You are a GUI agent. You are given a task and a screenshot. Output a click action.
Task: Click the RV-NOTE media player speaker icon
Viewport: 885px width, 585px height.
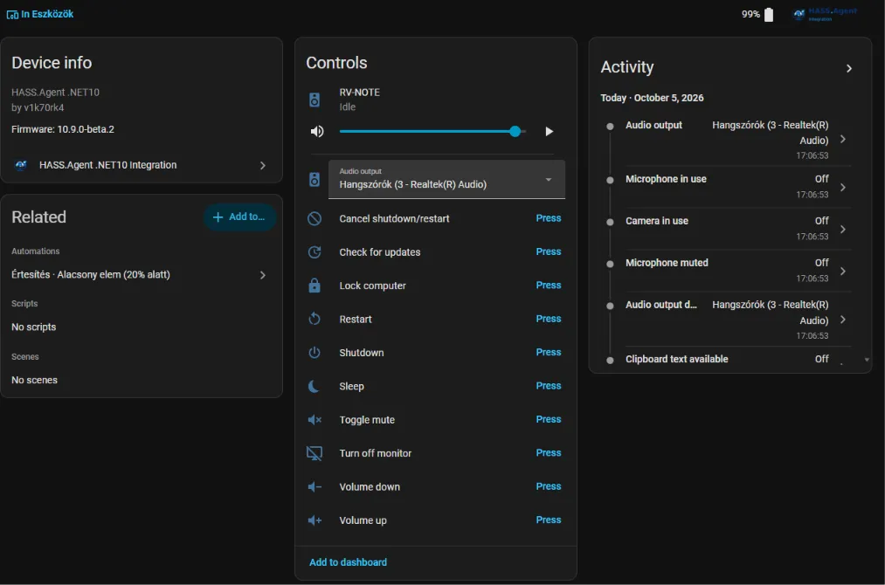click(315, 100)
